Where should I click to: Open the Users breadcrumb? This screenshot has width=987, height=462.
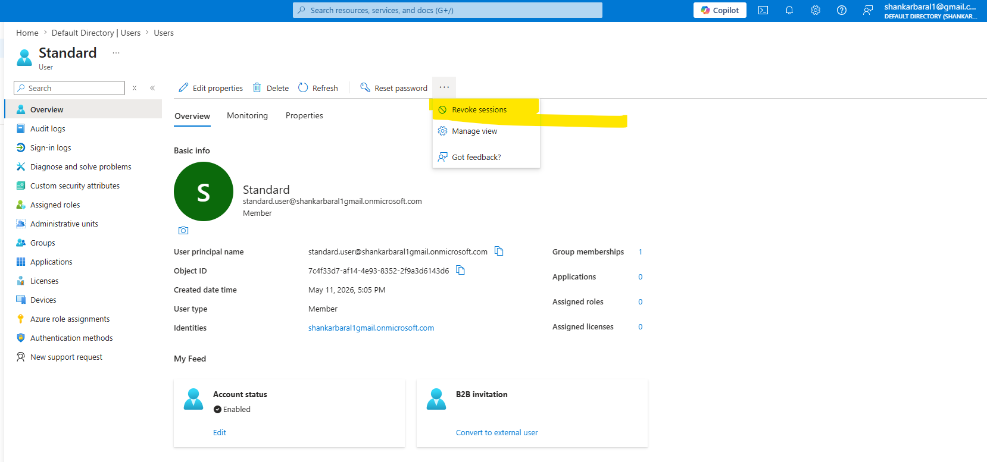tap(164, 33)
